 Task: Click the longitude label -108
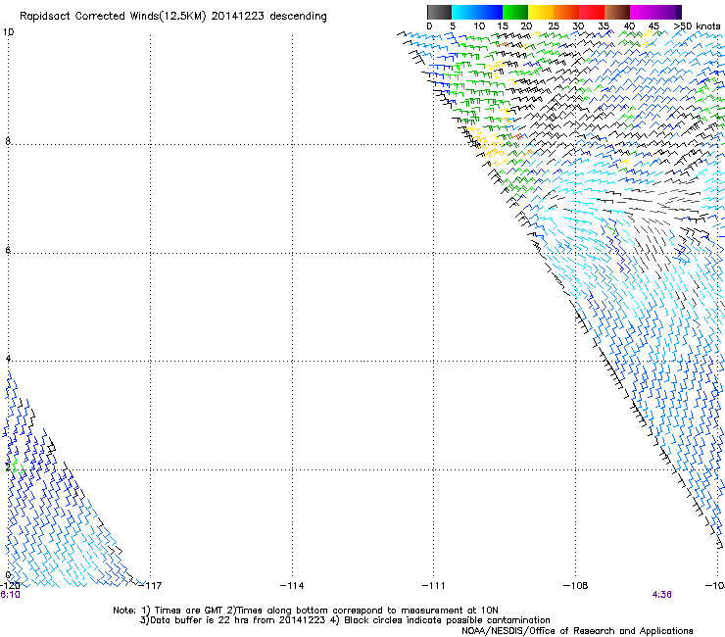coord(576,586)
